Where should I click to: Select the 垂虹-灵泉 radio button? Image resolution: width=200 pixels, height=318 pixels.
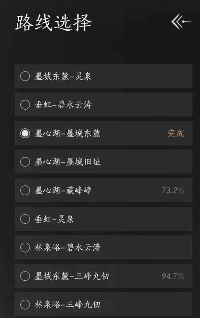[25, 219]
